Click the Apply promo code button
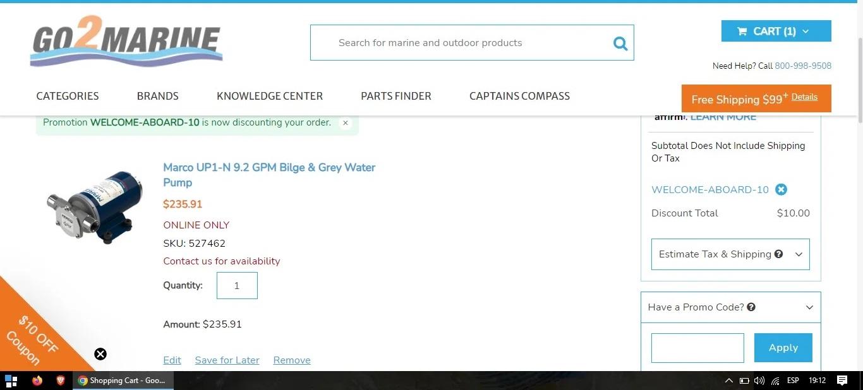Image resolution: width=863 pixels, height=390 pixels. 783,348
